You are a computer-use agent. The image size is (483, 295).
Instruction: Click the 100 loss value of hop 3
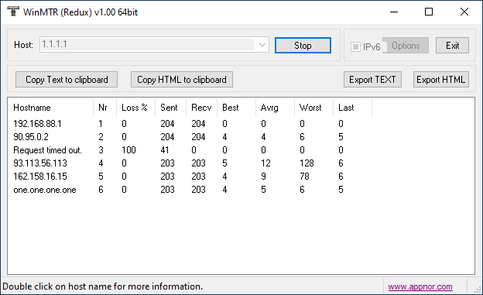128,150
